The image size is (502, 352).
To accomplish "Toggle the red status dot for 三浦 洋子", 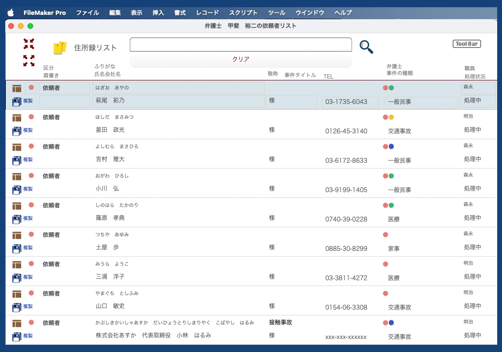I will click(31, 264).
